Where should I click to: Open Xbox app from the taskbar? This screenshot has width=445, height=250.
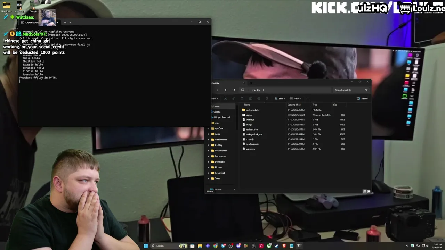click(x=269, y=246)
